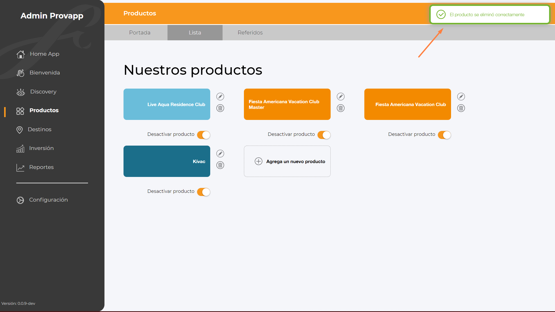Toggle Desactivar producto for Fiesta Americana Master

pyautogui.click(x=324, y=135)
